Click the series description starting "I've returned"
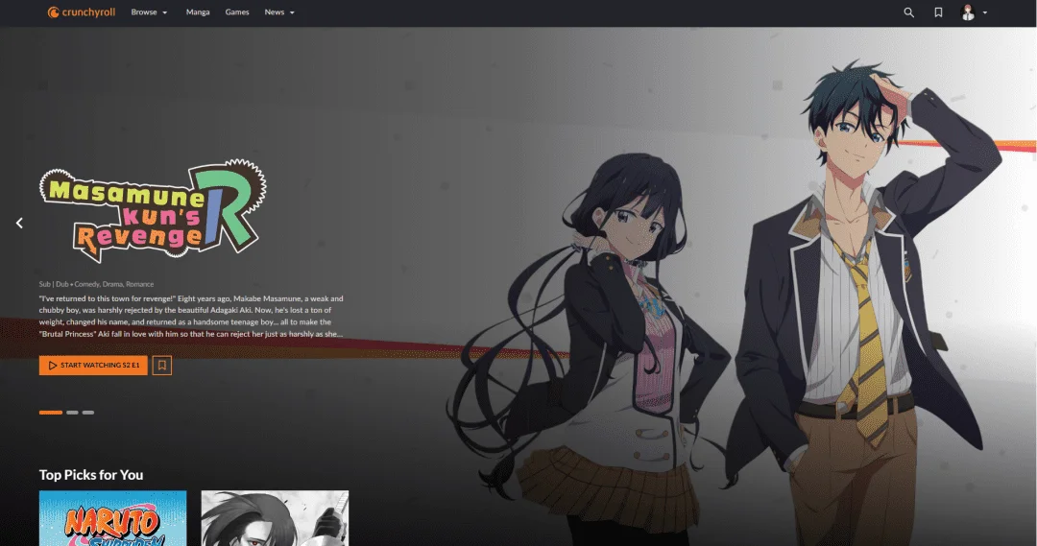1037x546 pixels. coord(191,316)
